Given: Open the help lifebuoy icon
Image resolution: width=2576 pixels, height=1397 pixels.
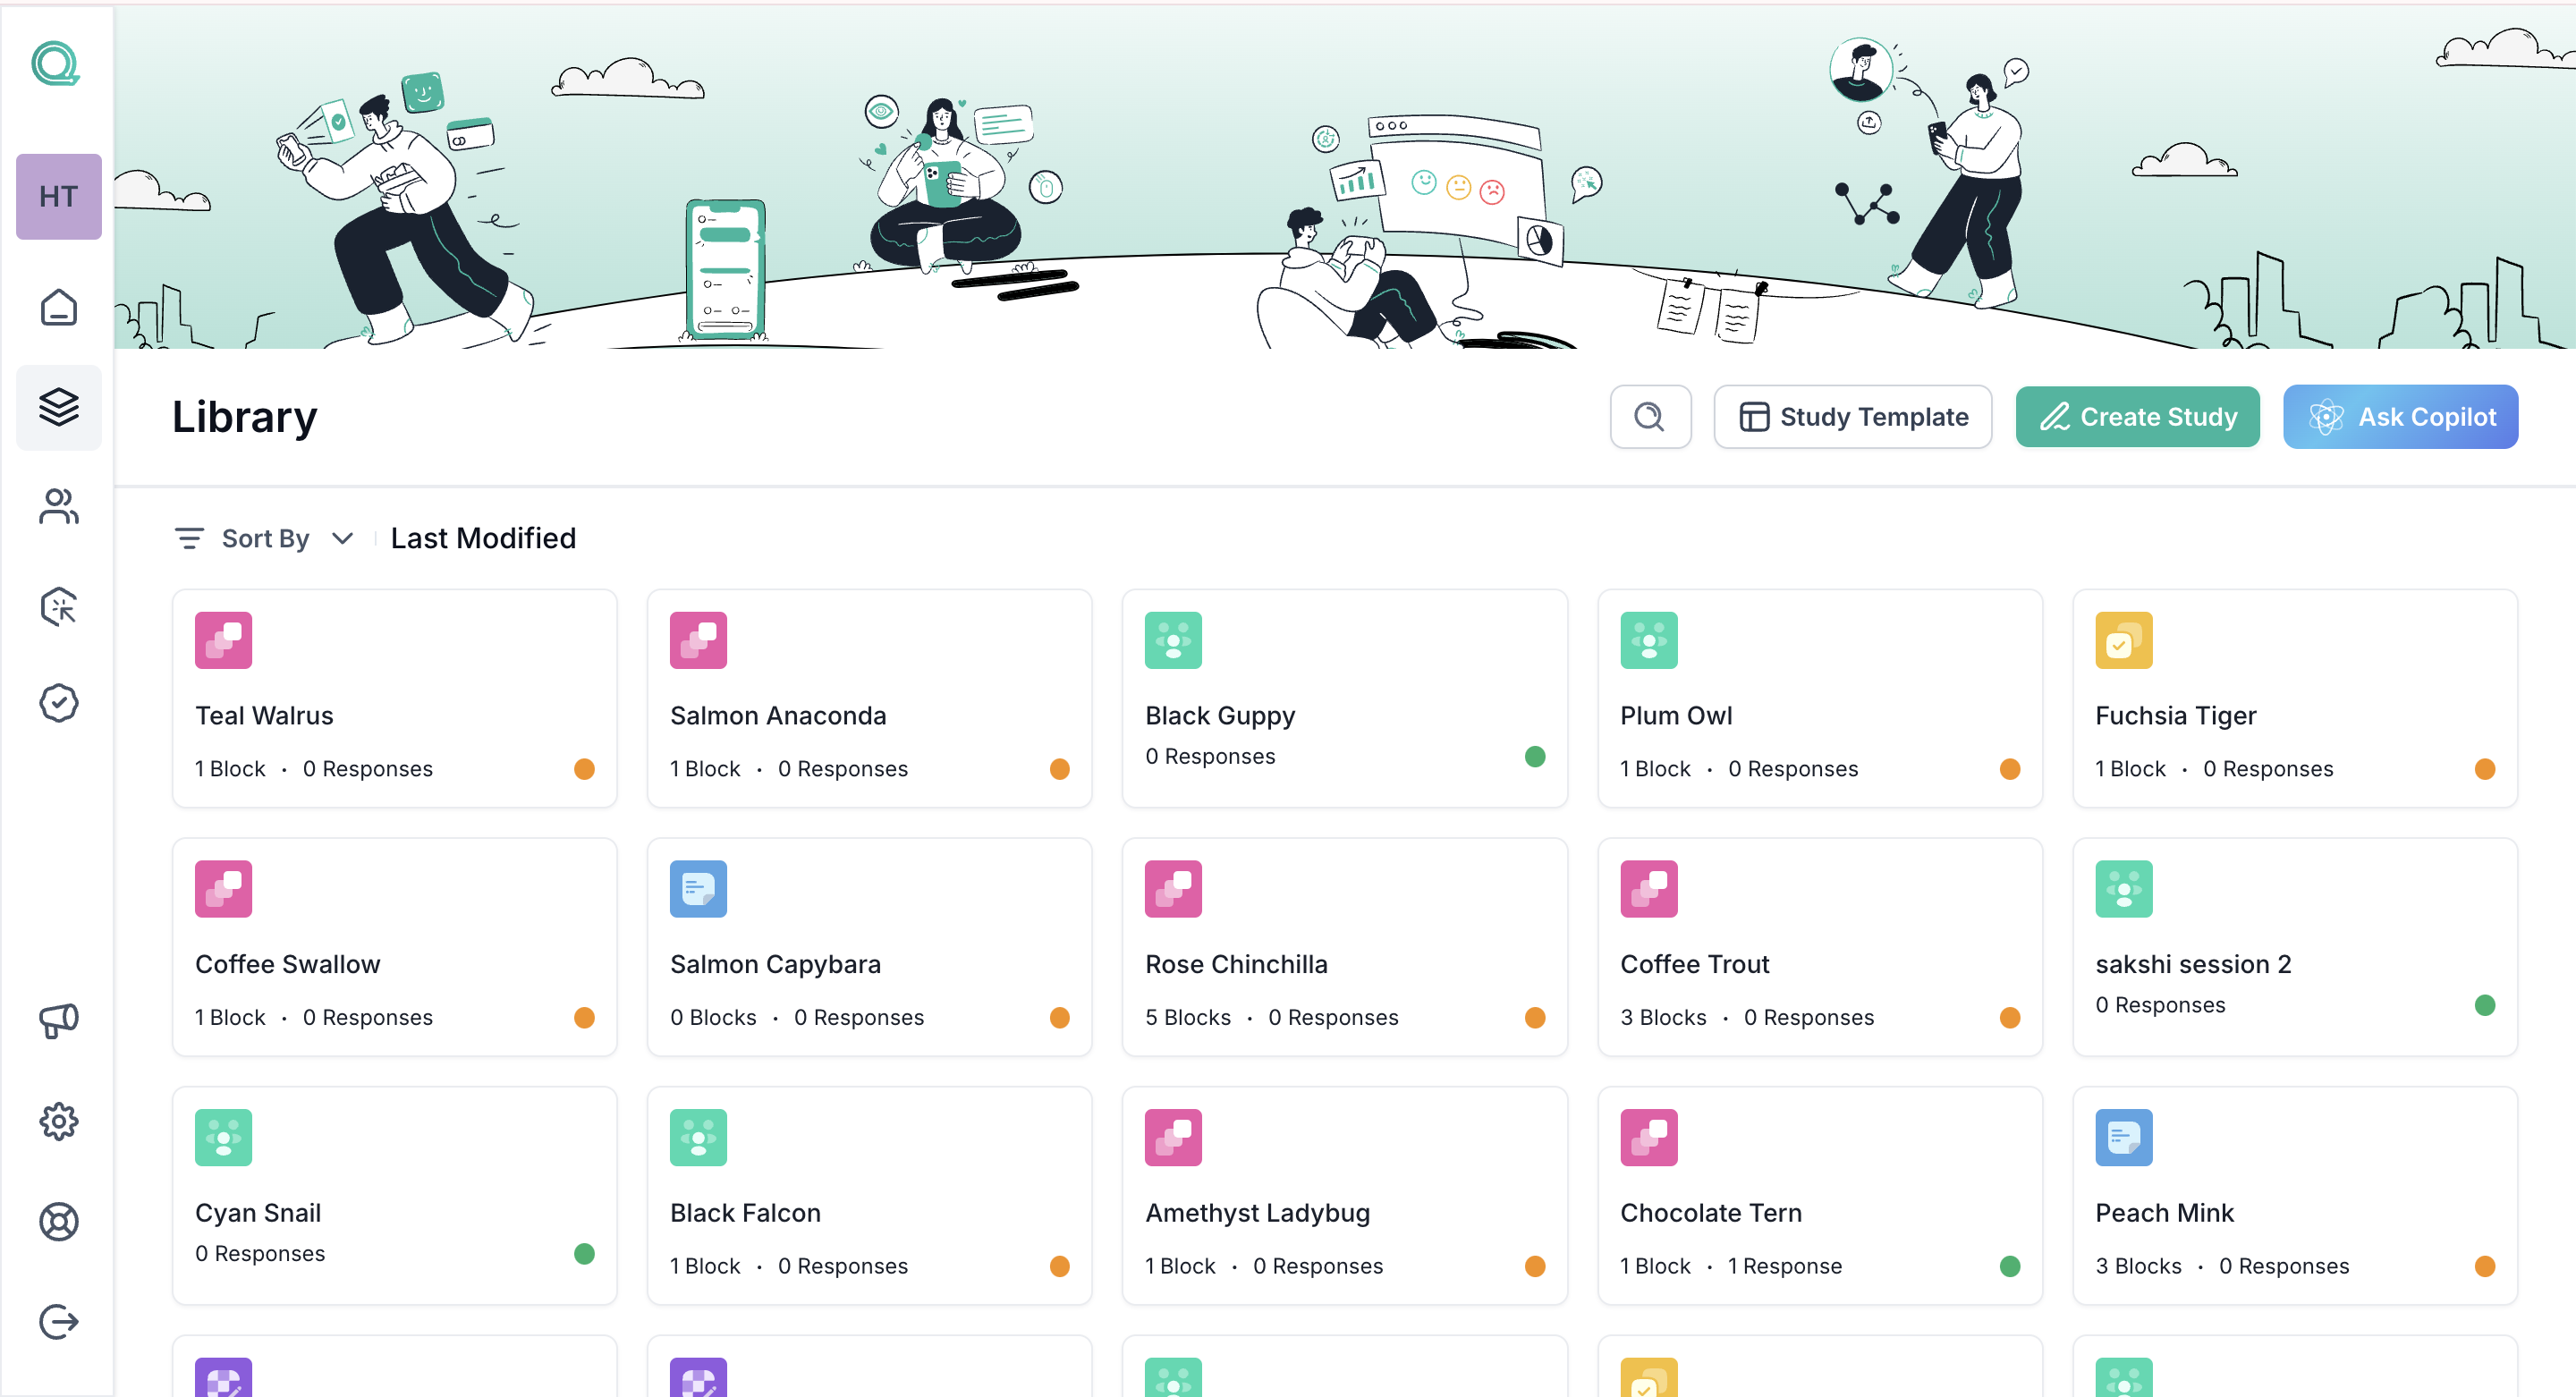Looking at the screenshot, I should click(x=59, y=1221).
